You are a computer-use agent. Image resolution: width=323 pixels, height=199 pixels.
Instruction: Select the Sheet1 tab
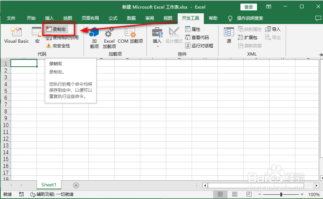(x=49, y=185)
